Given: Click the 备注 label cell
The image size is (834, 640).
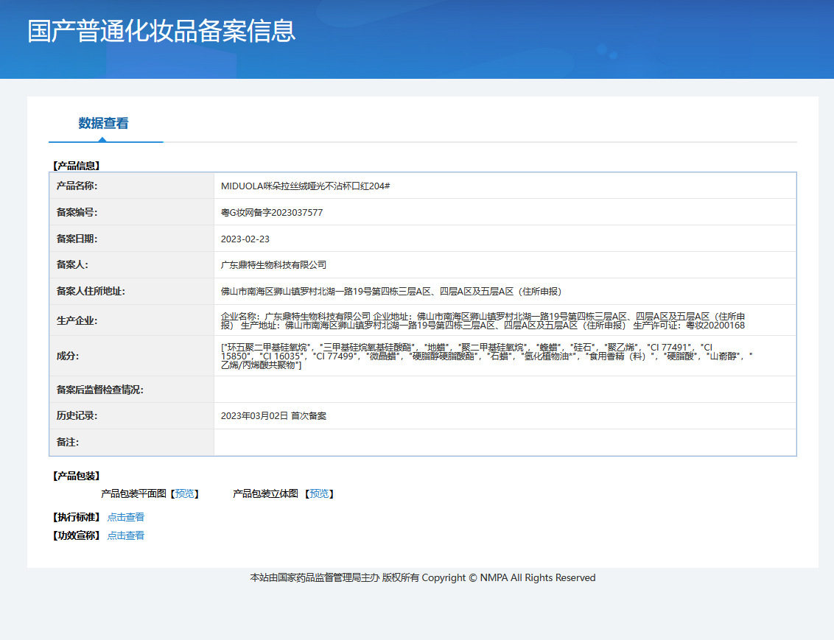Looking at the screenshot, I should point(132,443).
